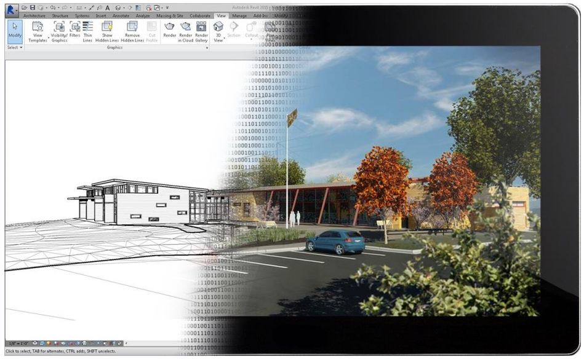The height and width of the screenshot is (359, 584).
Task: Expand the Graphics panel dialog launcher arrow
Action: [207, 47]
